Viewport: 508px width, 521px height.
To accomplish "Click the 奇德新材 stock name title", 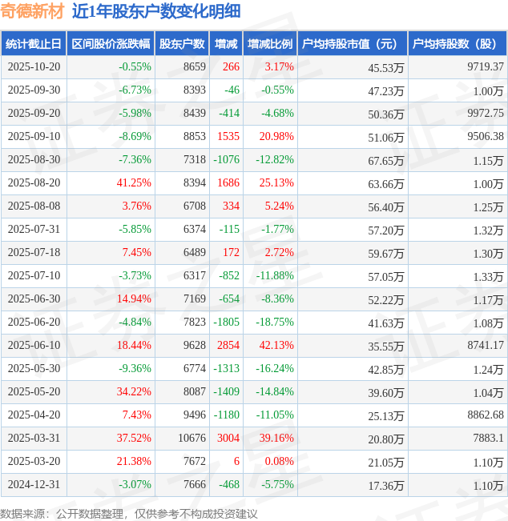I will coord(32,12).
